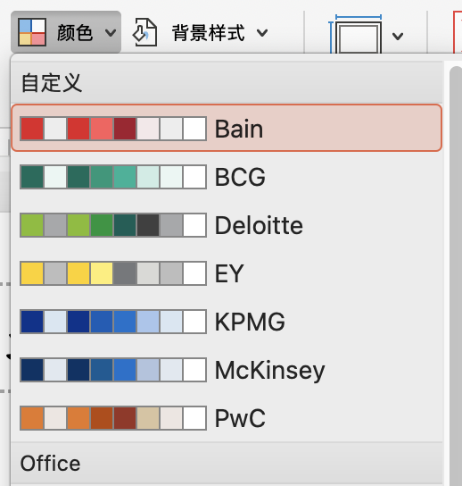The width and height of the screenshot is (462, 486).
Task: Apply the EY color theme
Action: [227, 273]
